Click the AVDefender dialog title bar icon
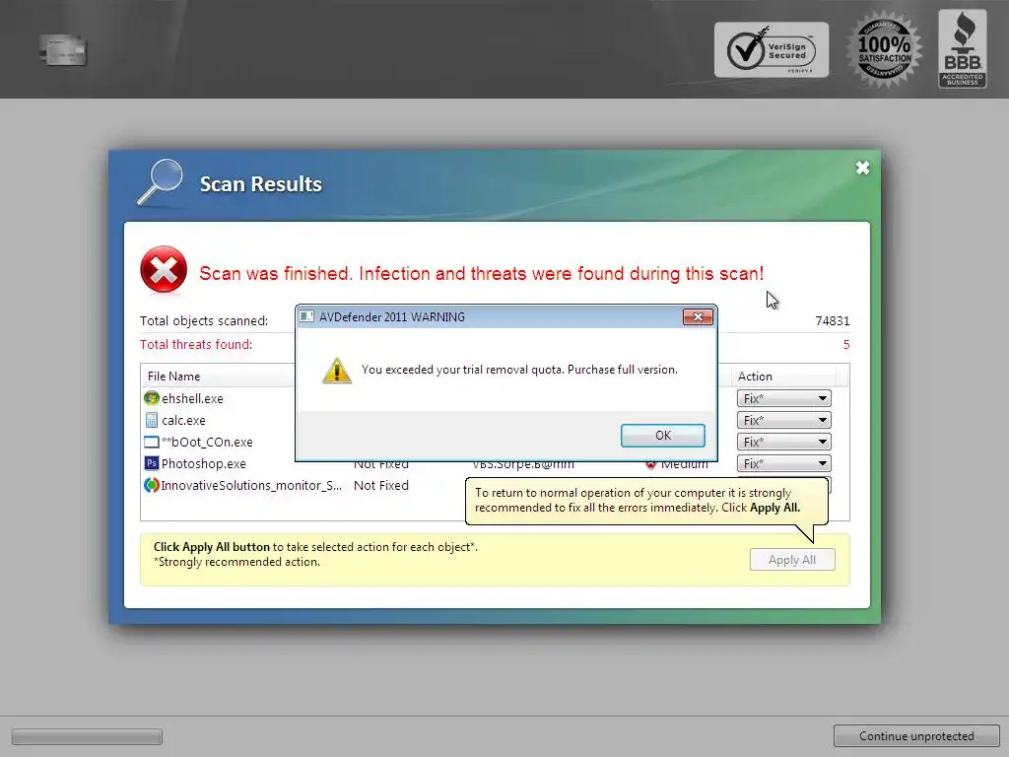 point(307,316)
